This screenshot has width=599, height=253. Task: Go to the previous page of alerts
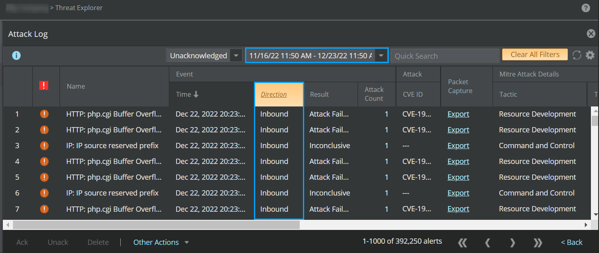pyautogui.click(x=488, y=242)
